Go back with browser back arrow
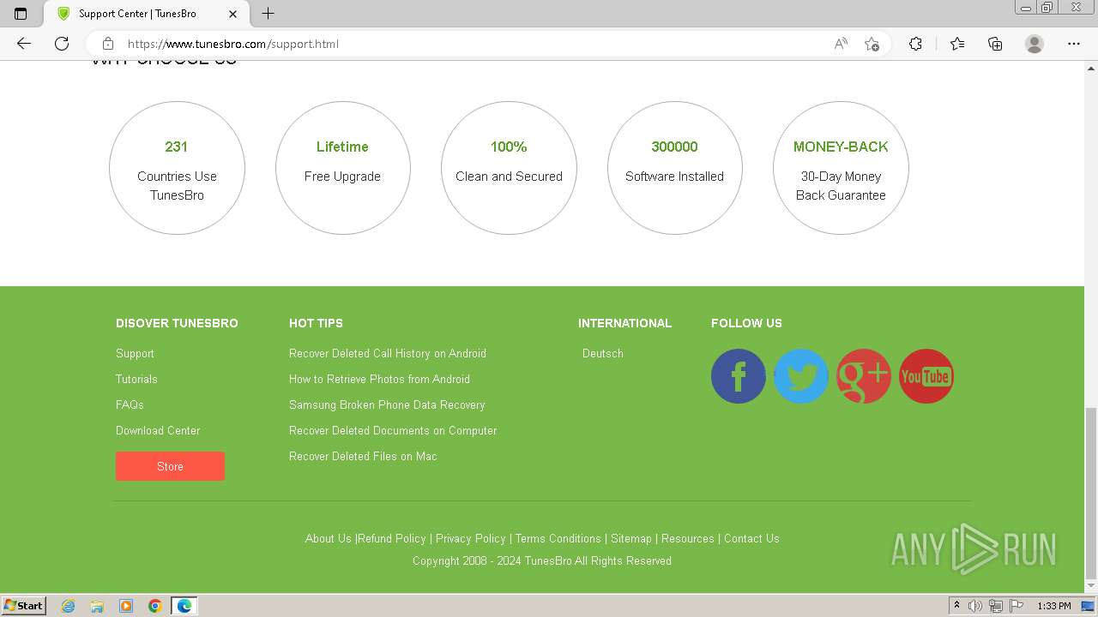 point(24,44)
